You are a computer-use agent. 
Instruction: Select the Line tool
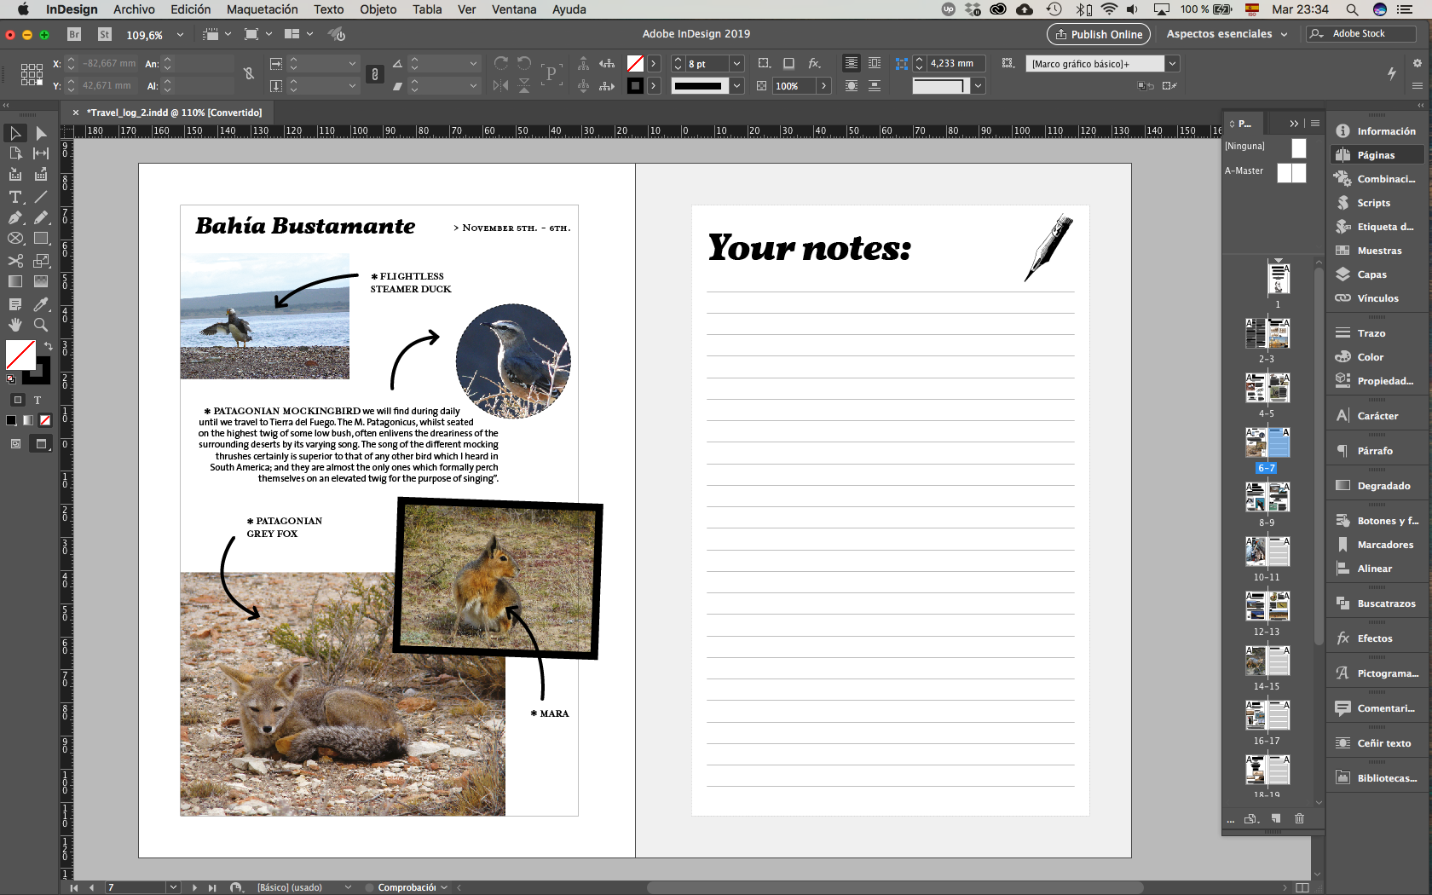click(x=41, y=197)
